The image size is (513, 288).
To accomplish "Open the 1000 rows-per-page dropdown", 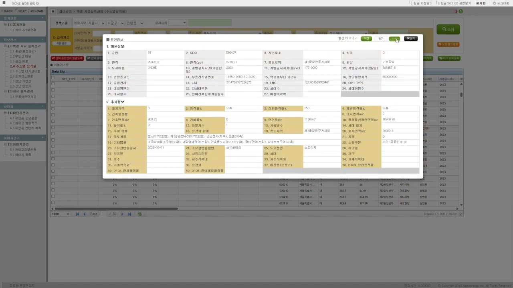I will point(61,214).
